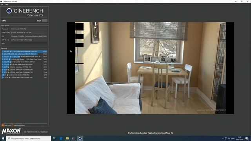The height and width of the screenshot is (141, 251).
Task: Select Xeon E7-4890 v2 ranking row
Action: pyautogui.click(x=24, y=54)
